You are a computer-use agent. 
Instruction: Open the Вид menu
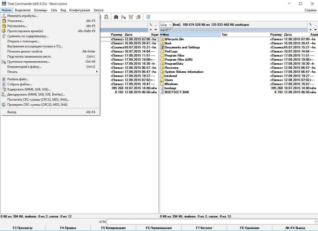tap(63, 10)
